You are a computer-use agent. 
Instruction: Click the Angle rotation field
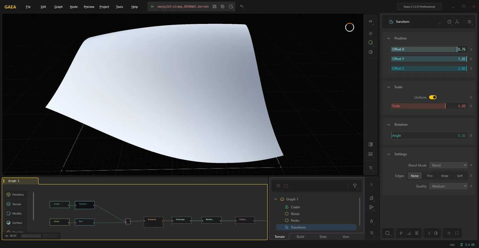429,136
